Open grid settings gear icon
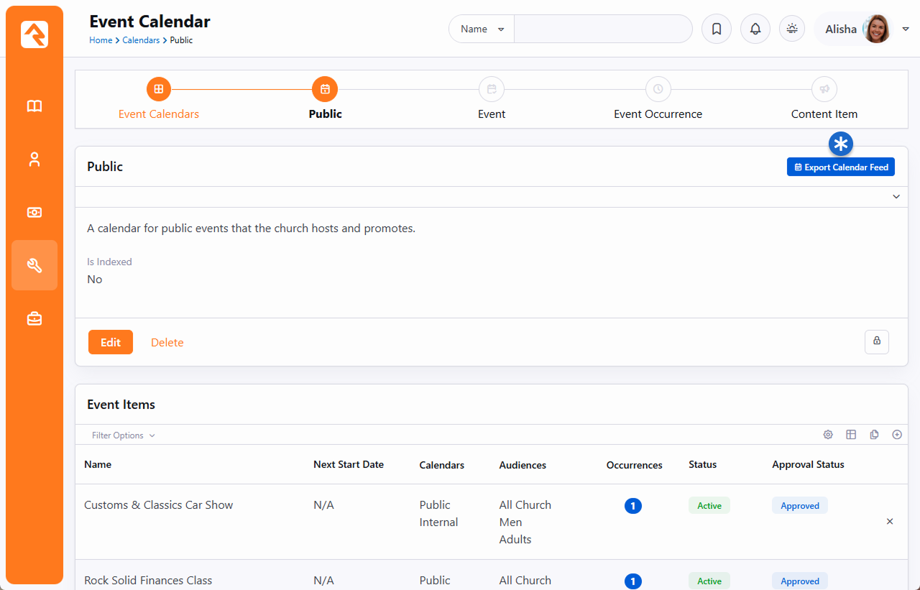The height and width of the screenshot is (590, 920). (x=828, y=435)
